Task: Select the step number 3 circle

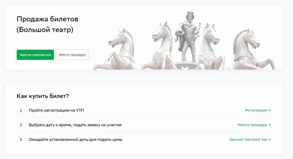Action: 21,140
